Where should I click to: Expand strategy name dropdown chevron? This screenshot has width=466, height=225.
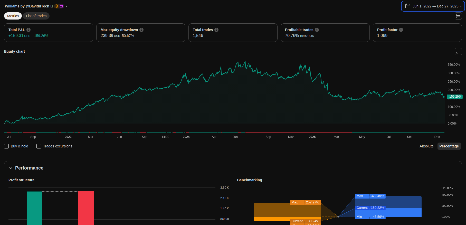[66, 6]
